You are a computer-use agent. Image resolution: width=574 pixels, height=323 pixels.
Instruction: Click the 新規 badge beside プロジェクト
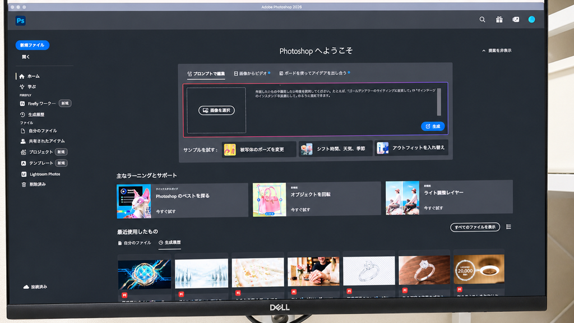tap(61, 152)
